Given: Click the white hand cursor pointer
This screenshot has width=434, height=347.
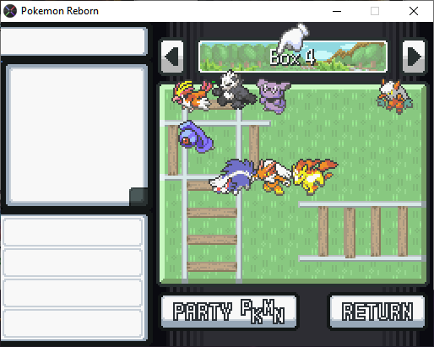Looking at the screenshot, I should coord(293,39).
